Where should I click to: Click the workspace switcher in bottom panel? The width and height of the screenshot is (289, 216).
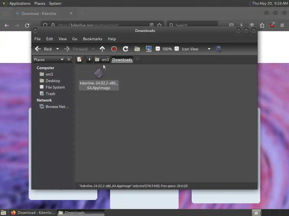click(256, 213)
